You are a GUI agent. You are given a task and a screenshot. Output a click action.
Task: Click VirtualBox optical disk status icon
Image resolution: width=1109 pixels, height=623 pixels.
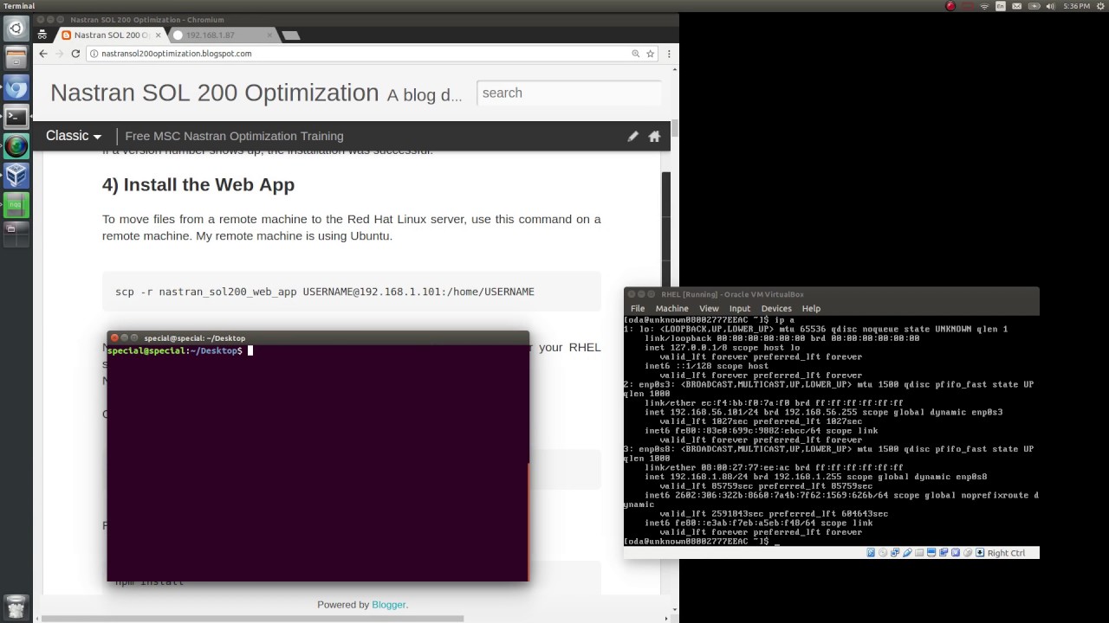(x=883, y=553)
